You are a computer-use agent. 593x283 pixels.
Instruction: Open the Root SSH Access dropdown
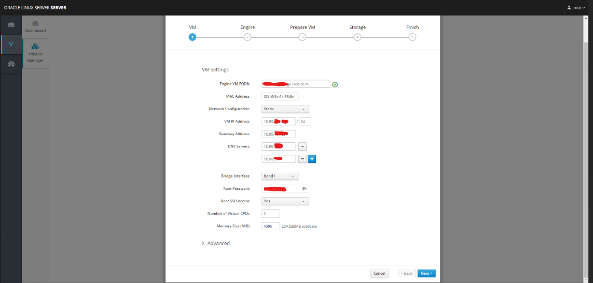click(x=285, y=201)
